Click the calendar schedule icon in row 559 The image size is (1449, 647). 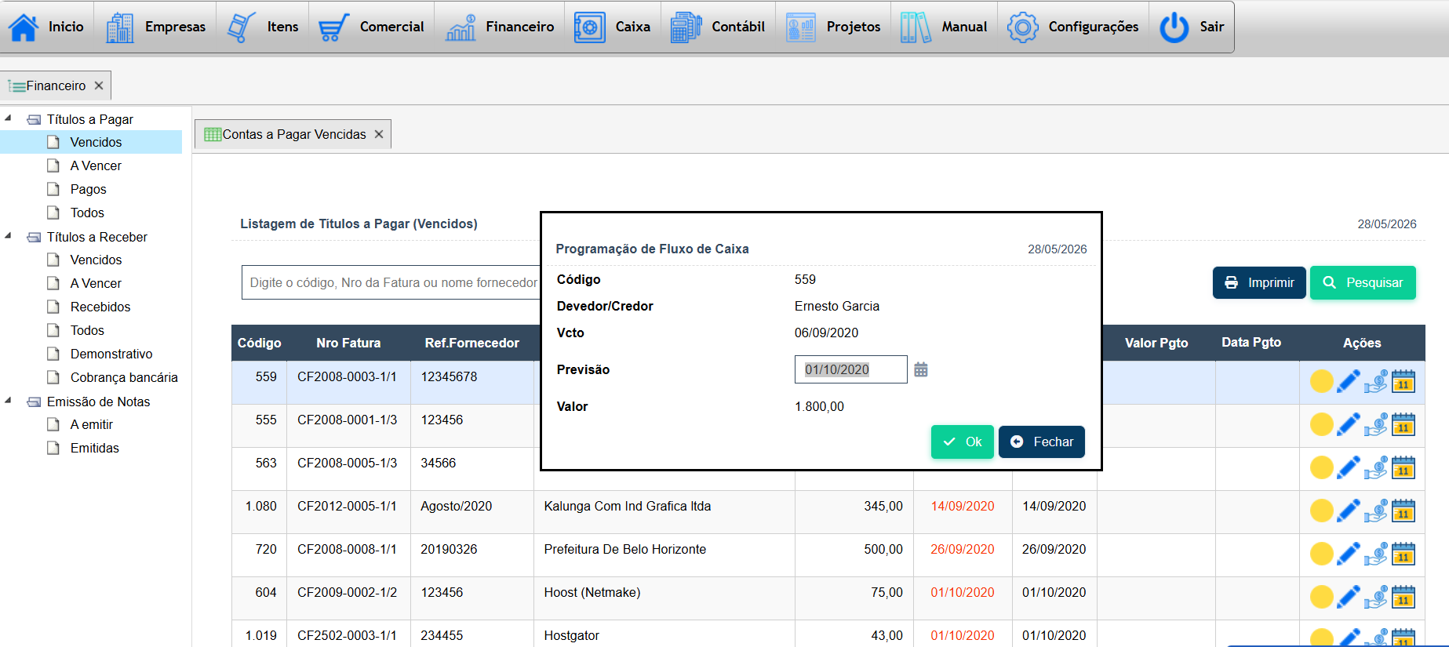[x=1403, y=382]
